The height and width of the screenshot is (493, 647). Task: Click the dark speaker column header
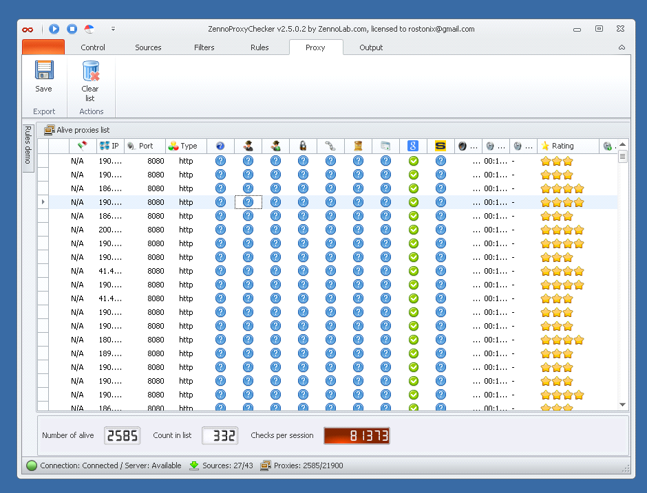point(468,146)
